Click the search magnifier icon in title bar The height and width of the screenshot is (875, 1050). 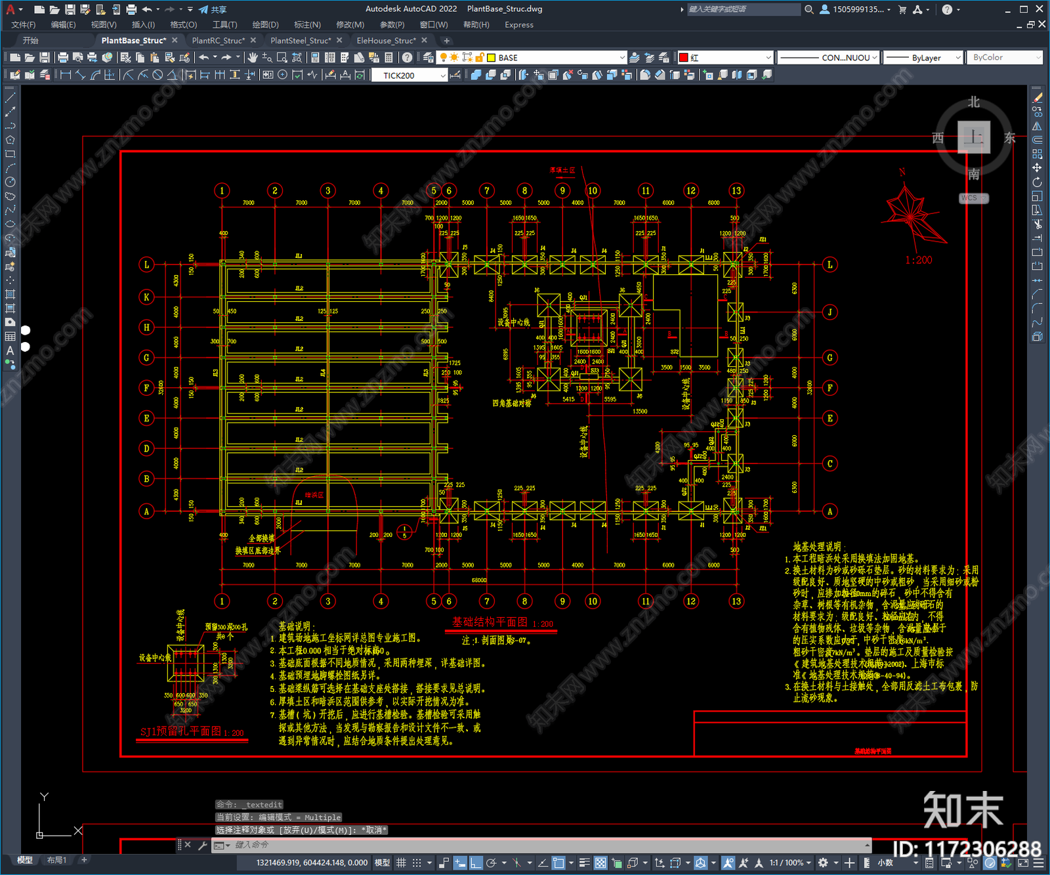(809, 9)
